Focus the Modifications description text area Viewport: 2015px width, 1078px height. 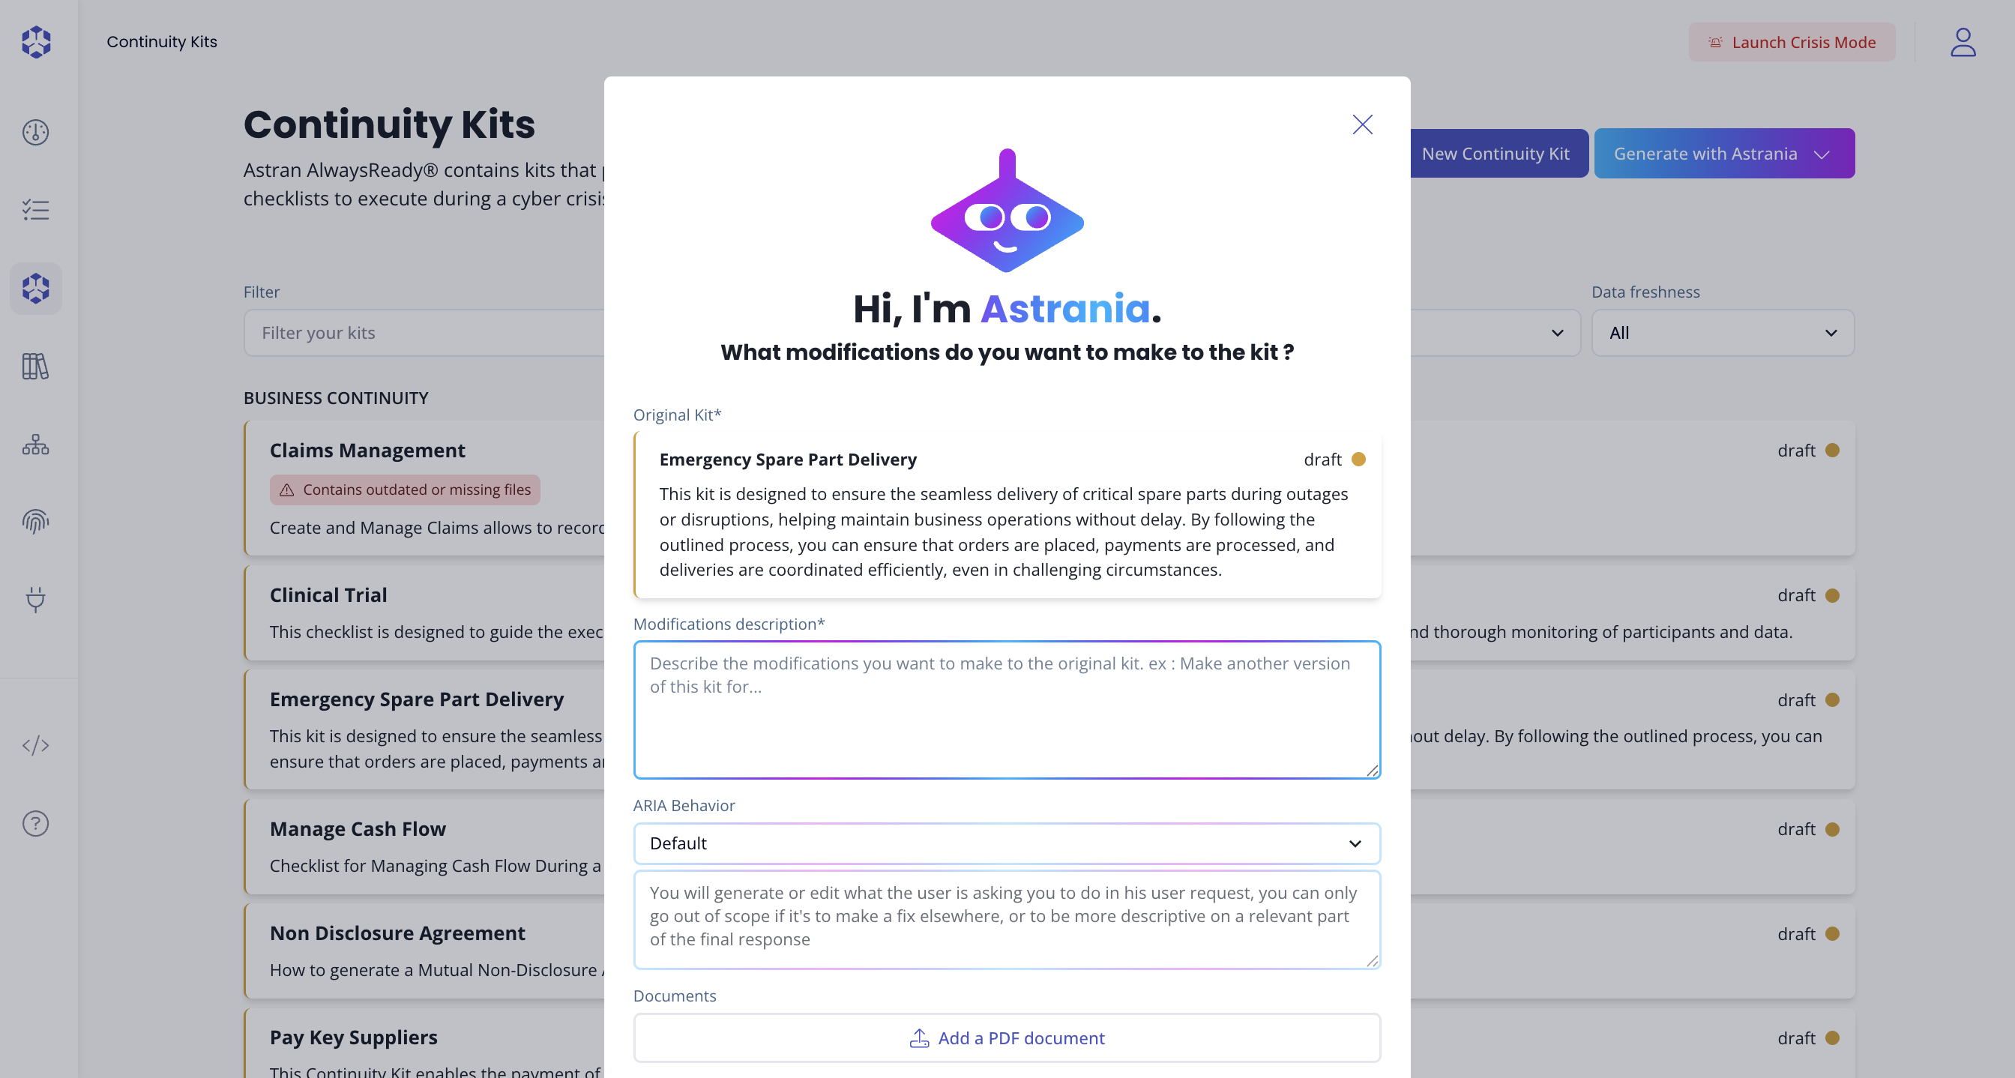1006,709
